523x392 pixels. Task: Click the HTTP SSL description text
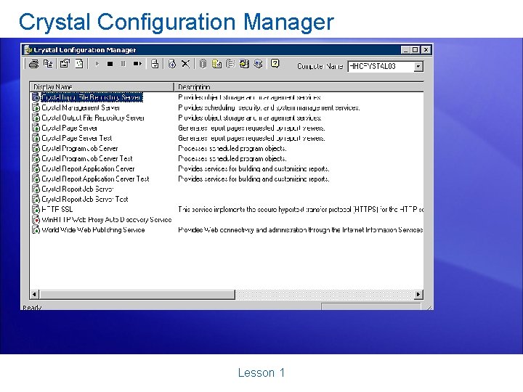(x=301, y=209)
